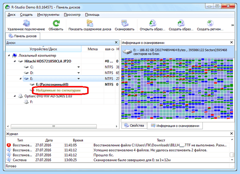
Task: Start scan with Сканировать icon
Action: 124,23
